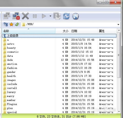This screenshot has width=123, height=118.
Task: Maximize the FTP client window
Action: coord(107,2)
